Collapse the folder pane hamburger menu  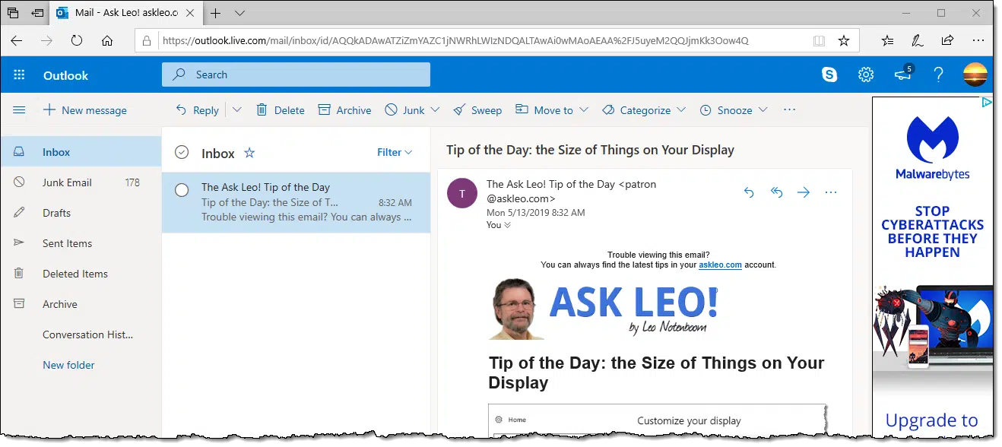click(x=20, y=110)
